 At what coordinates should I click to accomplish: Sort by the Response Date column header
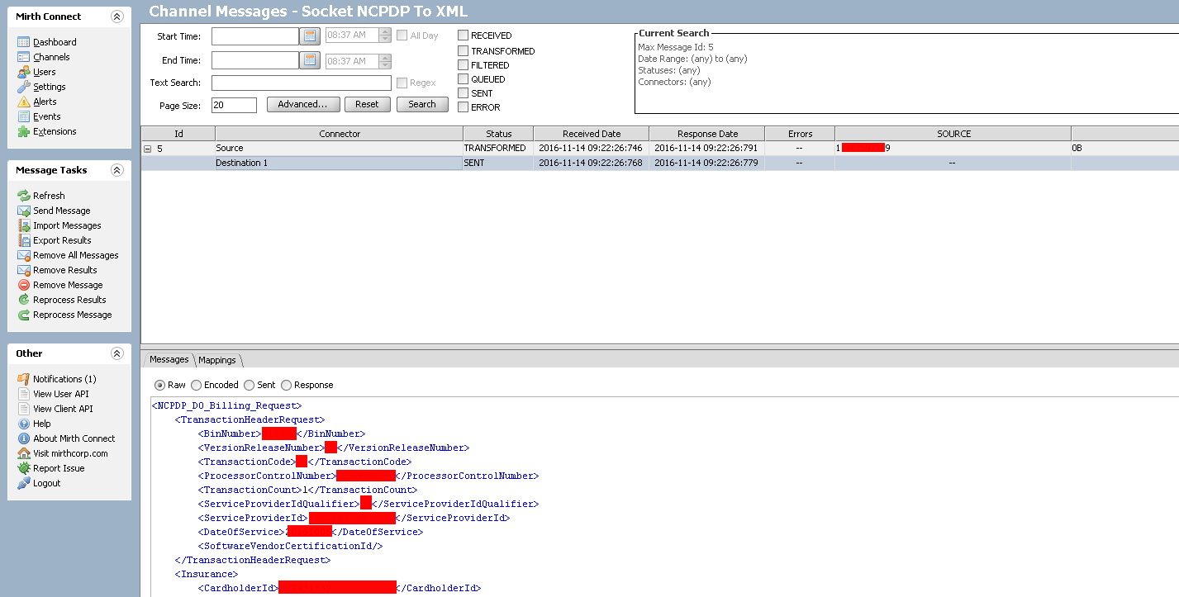tap(706, 134)
